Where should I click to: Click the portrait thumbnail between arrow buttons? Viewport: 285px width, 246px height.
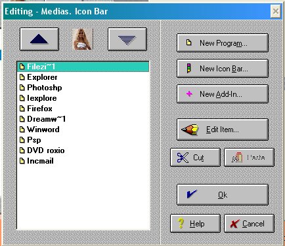tap(83, 39)
